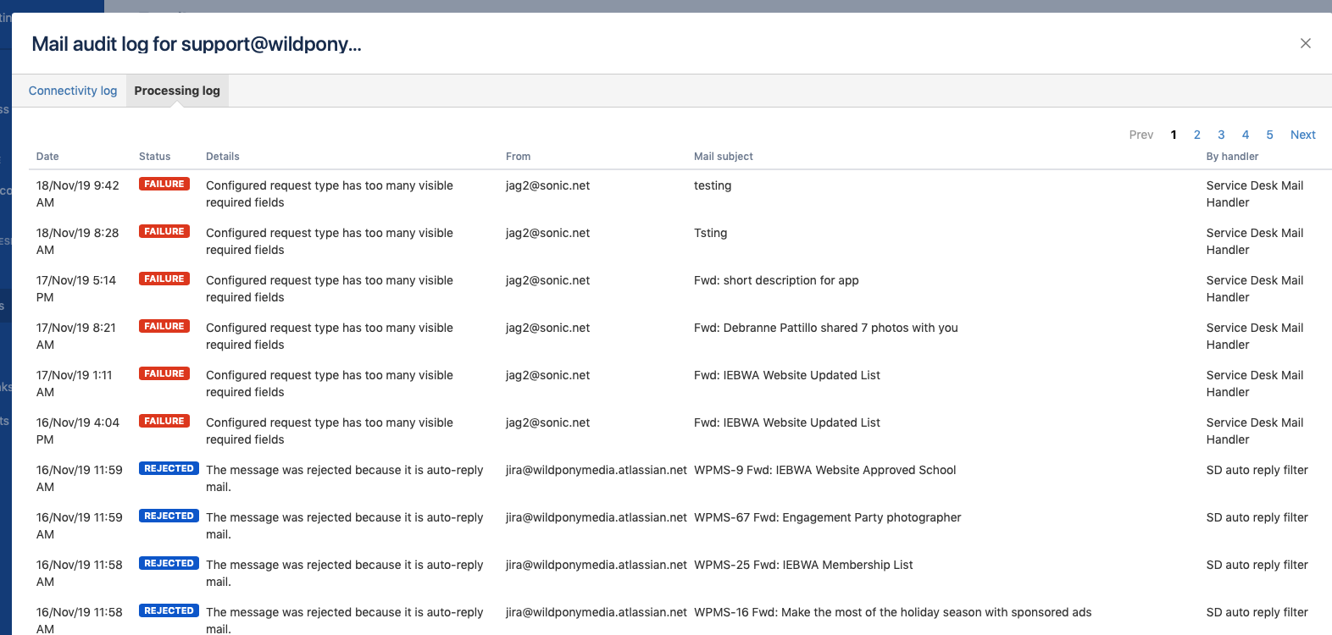Viewport: 1332px width, 635px height.
Task: Click 'WPMS-67 Fwd: Engagement Party photographer' subject
Action: pos(828,517)
